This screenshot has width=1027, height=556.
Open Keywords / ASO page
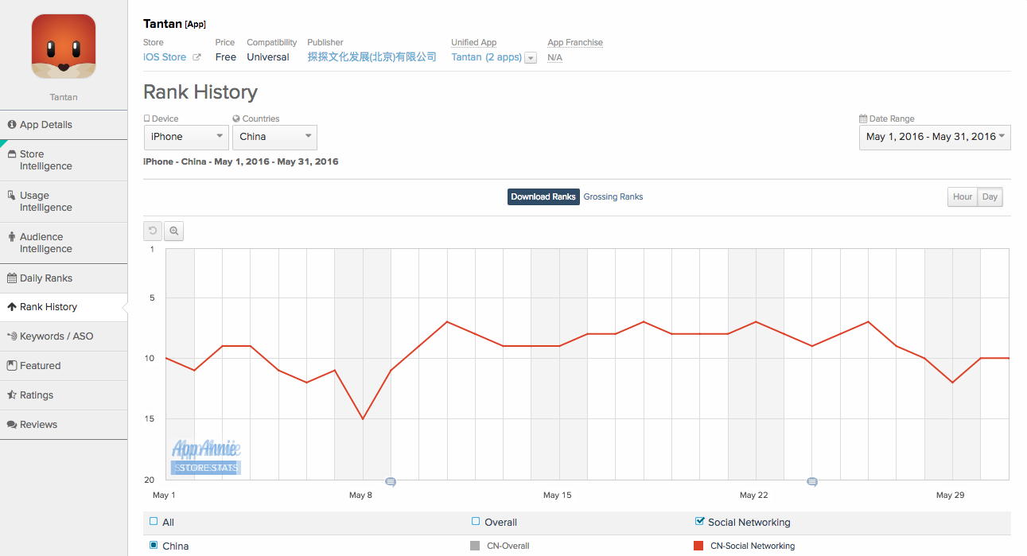64,336
